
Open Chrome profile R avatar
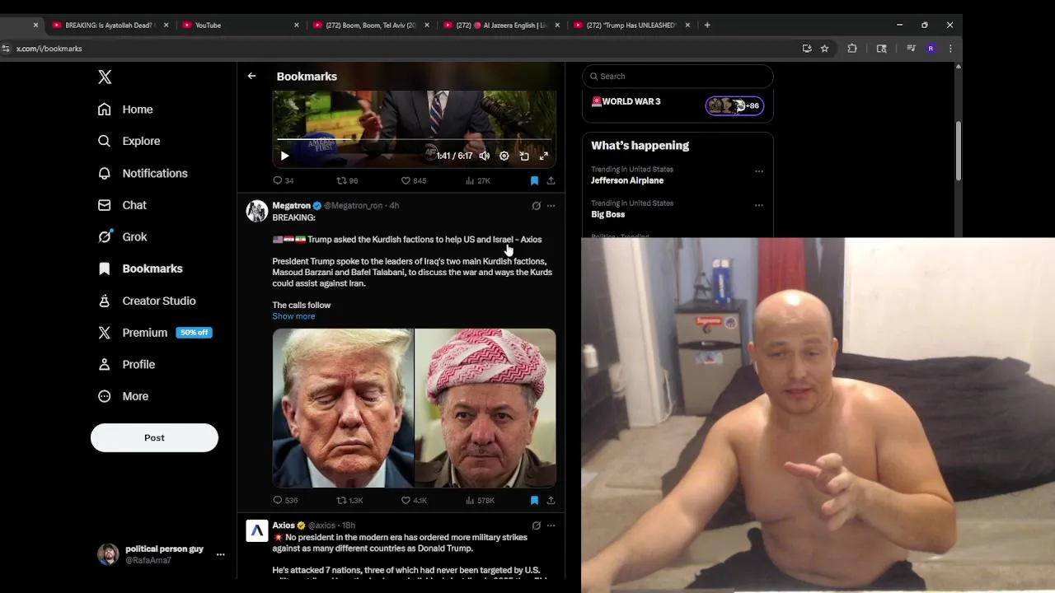[931, 49]
